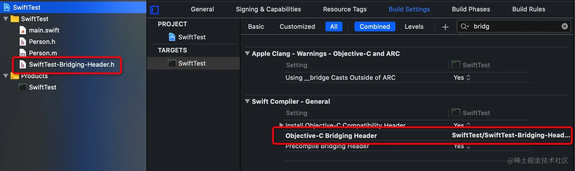This screenshot has width=575, height=171.
Task: Collapse the Swift Compiler - General section
Action: coord(248,101)
